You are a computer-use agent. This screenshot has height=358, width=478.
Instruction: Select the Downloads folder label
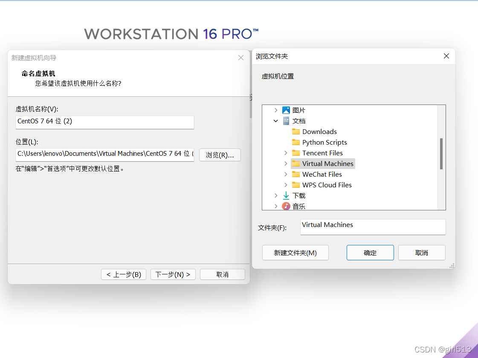pyautogui.click(x=319, y=131)
